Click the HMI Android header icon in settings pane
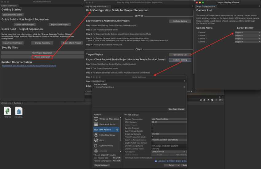The width and height of the screenshot is (261, 169). pos(126,115)
